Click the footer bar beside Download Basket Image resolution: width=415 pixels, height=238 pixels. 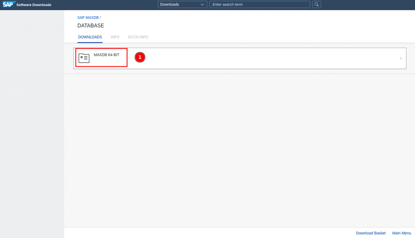203,233
